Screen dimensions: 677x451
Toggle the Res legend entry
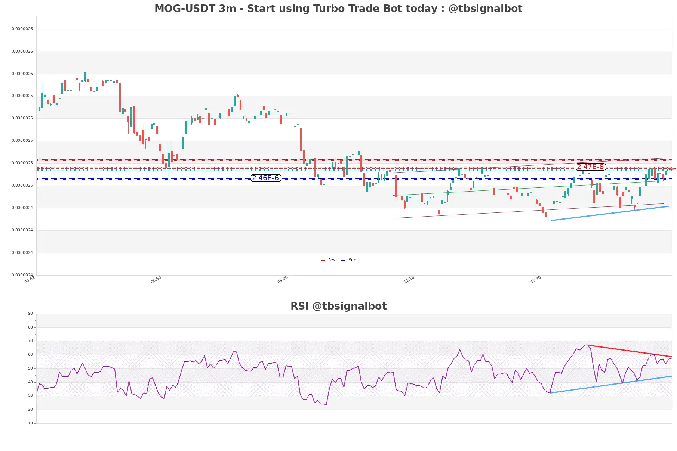coord(328,260)
